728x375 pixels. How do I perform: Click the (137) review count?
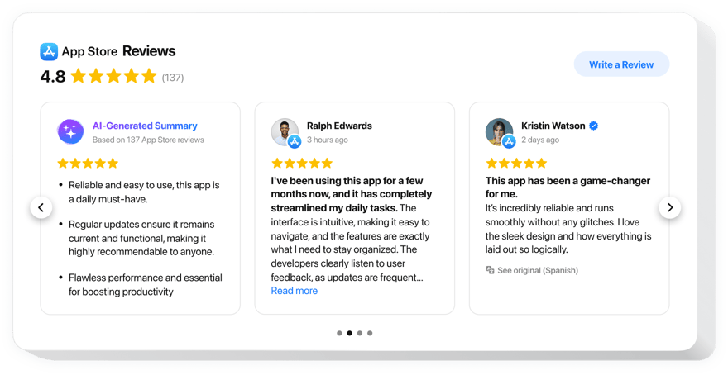click(x=173, y=78)
